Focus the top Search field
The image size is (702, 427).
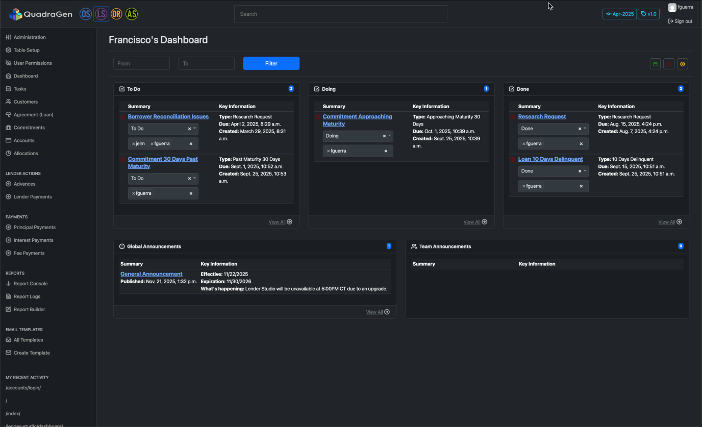[340, 14]
